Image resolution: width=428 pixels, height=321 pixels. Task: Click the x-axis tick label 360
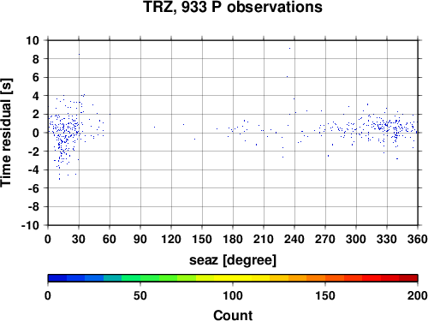click(418, 239)
